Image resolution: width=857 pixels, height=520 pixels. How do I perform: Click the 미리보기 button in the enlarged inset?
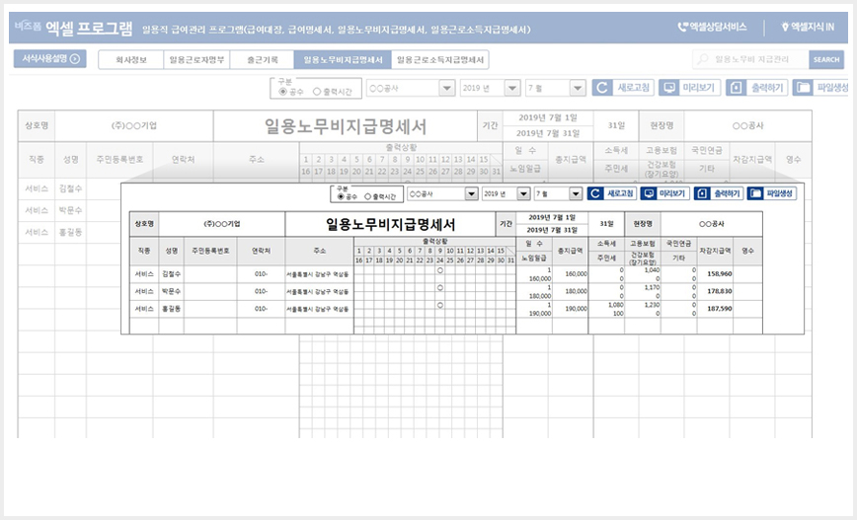point(665,193)
